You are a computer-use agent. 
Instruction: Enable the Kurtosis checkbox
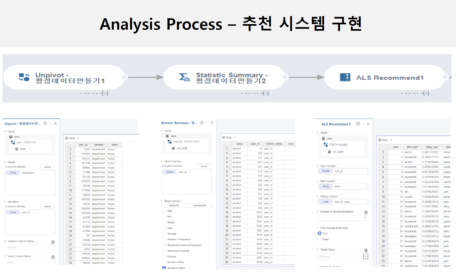click(x=164, y=256)
